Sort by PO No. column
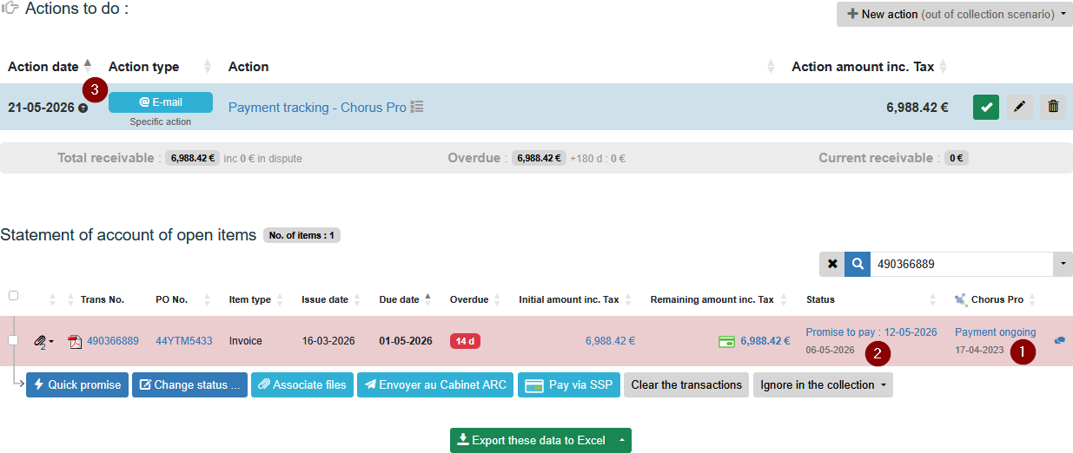The width and height of the screenshot is (1073, 453). [171, 299]
